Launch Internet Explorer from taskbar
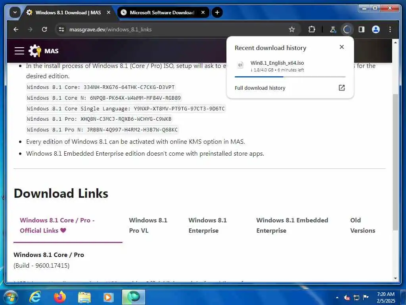This screenshot has height=305, width=406. coord(35,297)
